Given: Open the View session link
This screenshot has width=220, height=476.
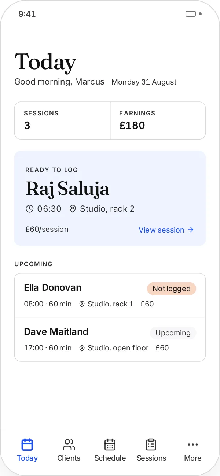Looking at the screenshot, I should coord(166,230).
